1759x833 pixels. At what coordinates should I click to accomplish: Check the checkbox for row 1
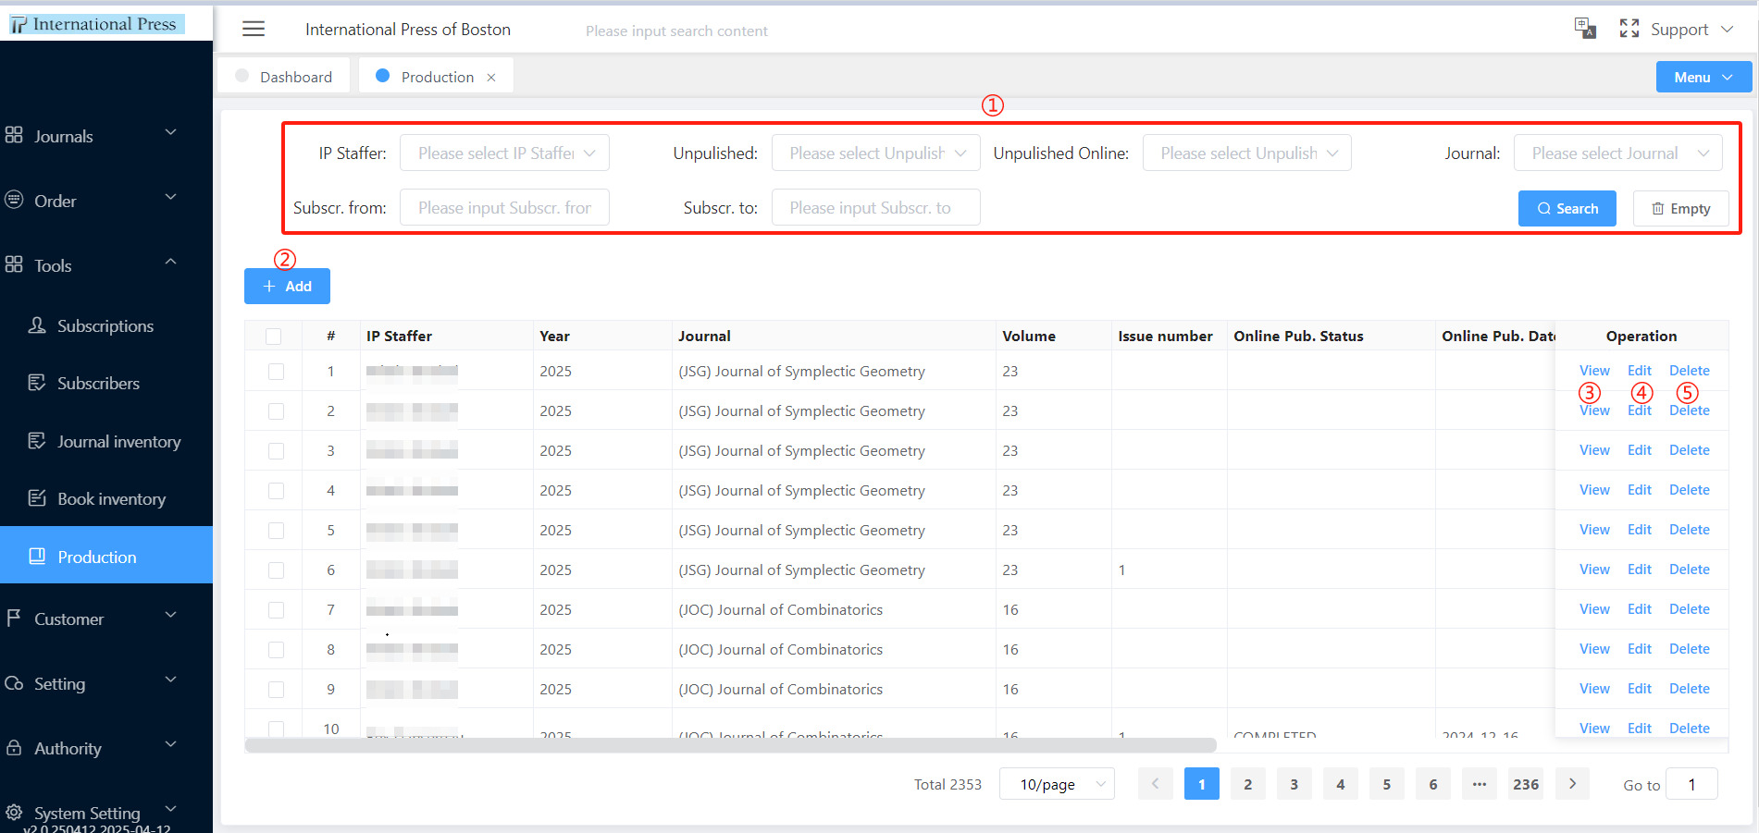pos(276,372)
